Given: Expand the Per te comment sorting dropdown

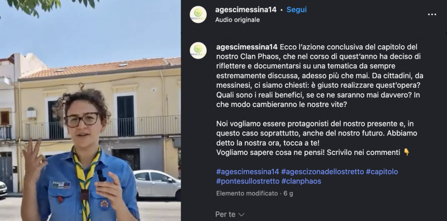Looking at the screenshot, I should point(230,214).
